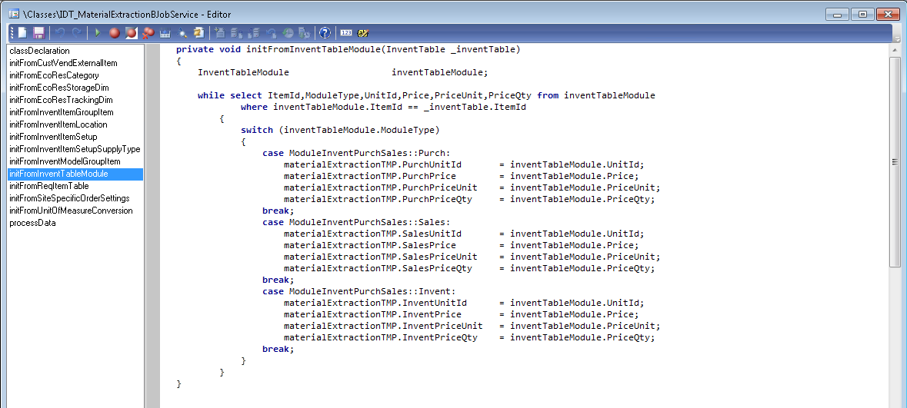
Task: Close the Editor window
Action: [x=888, y=15]
